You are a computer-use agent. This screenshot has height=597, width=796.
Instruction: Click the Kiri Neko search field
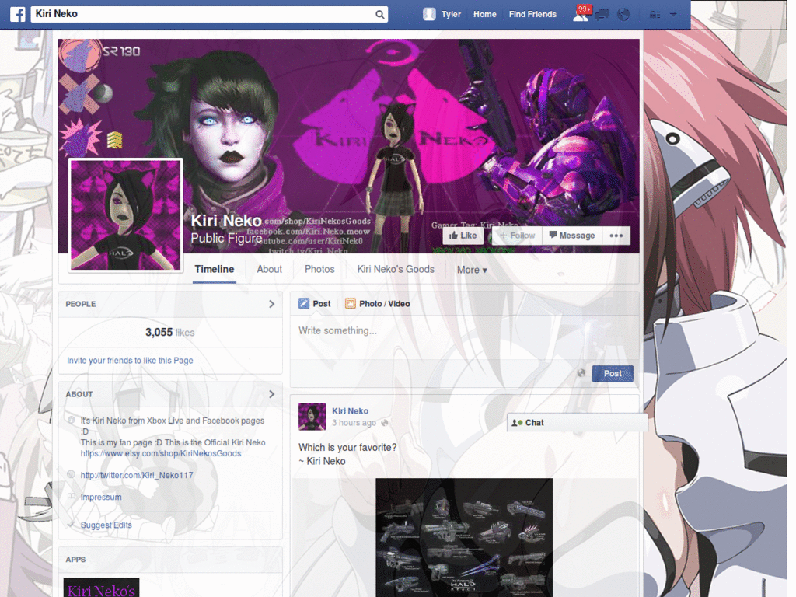click(x=209, y=14)
